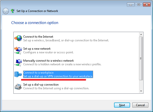Click the scrollbar up arrow
Image resolution: width=153 pixels, height=112 pixels.
coord(141,34)
